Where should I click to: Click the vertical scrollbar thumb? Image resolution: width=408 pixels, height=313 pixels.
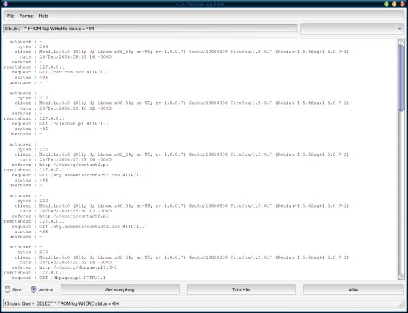[x=401, y=78]
